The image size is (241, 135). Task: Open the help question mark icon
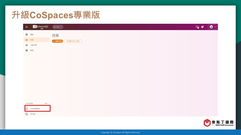(203, 27)
